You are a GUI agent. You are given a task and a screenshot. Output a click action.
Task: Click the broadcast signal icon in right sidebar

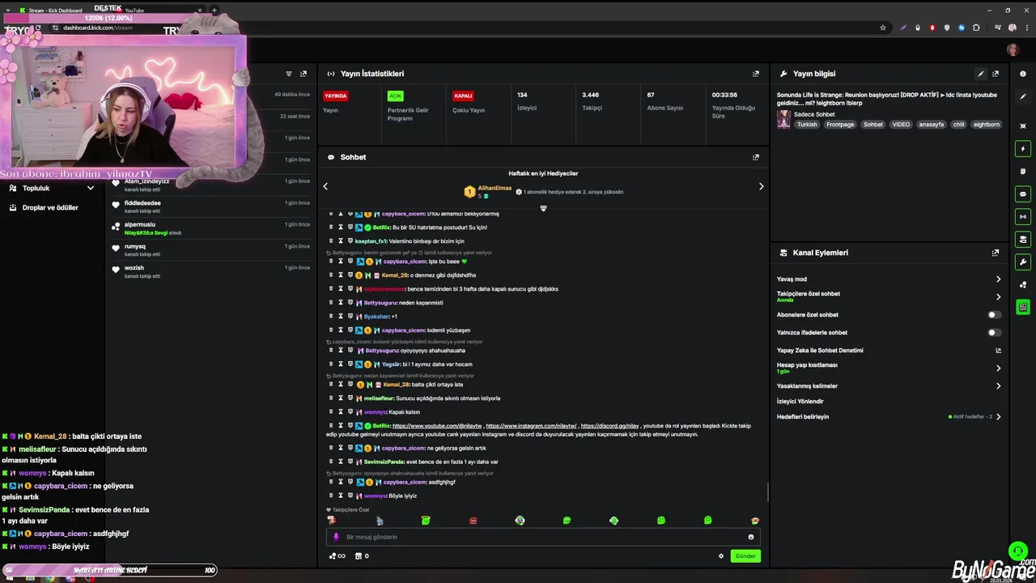tap(1023, 217)
